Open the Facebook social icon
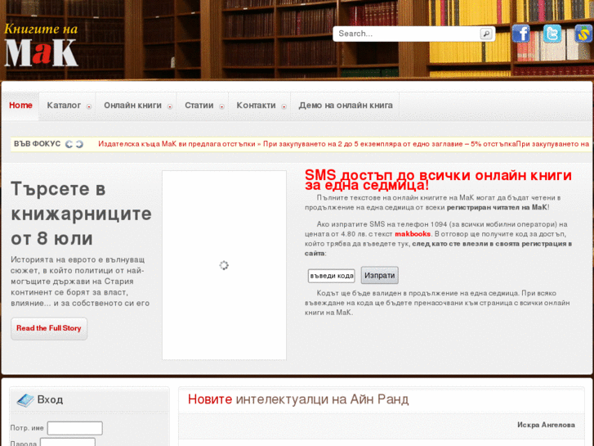594x446 pixels. (x=521, y=34)
